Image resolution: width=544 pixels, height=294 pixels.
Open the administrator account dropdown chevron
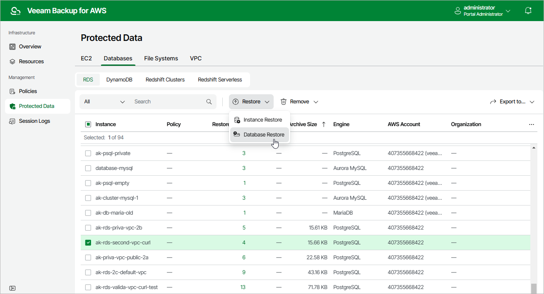click(508, 11)
